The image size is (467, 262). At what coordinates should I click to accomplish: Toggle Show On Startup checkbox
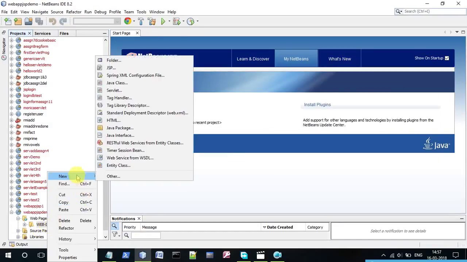447,58
